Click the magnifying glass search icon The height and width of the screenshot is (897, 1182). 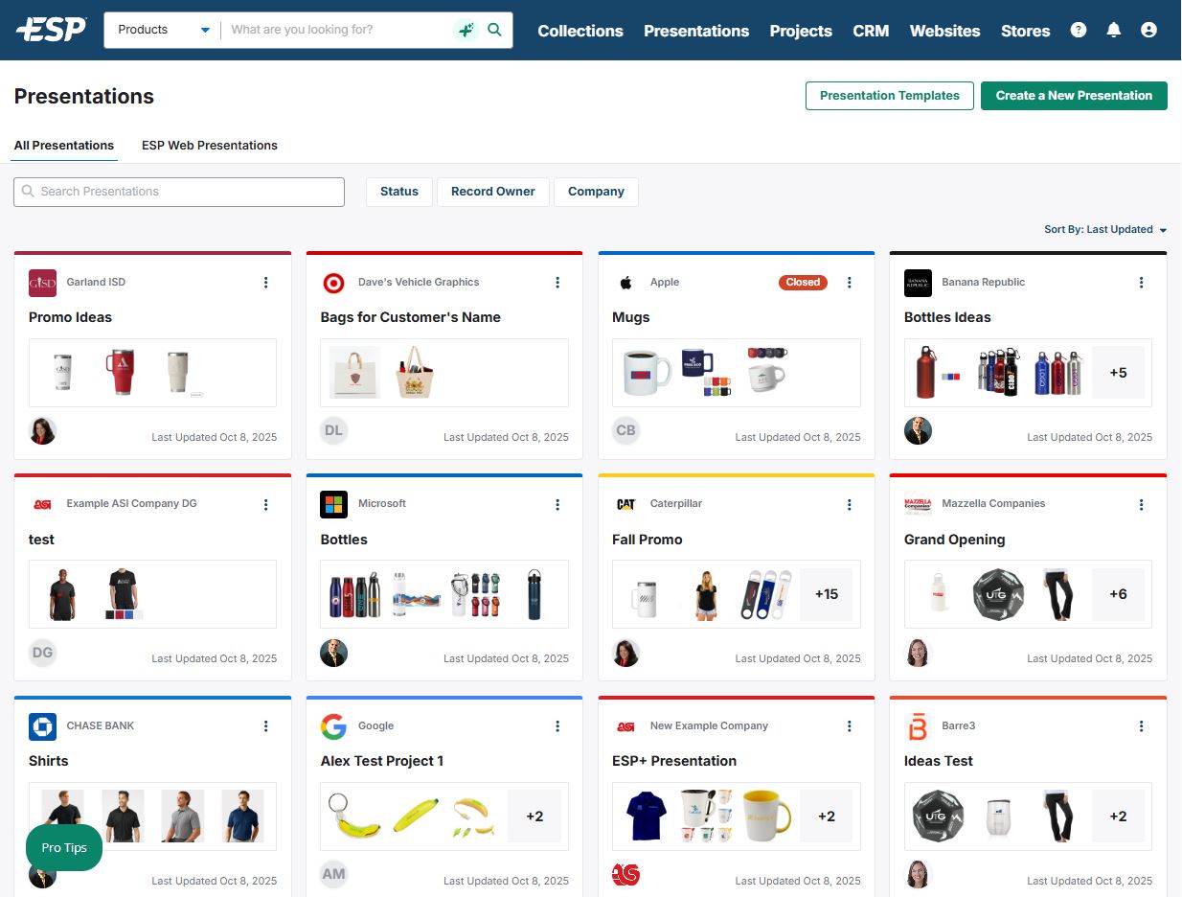(x=494, y=30)
